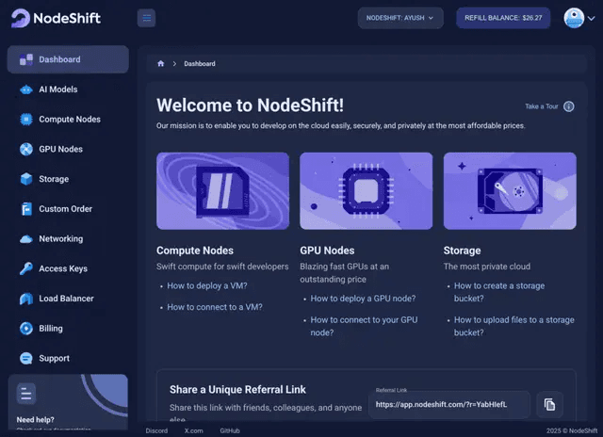Expand the NODESHIFT: AYUSH dropdown

pyautogui.click(x=400, y=18)
